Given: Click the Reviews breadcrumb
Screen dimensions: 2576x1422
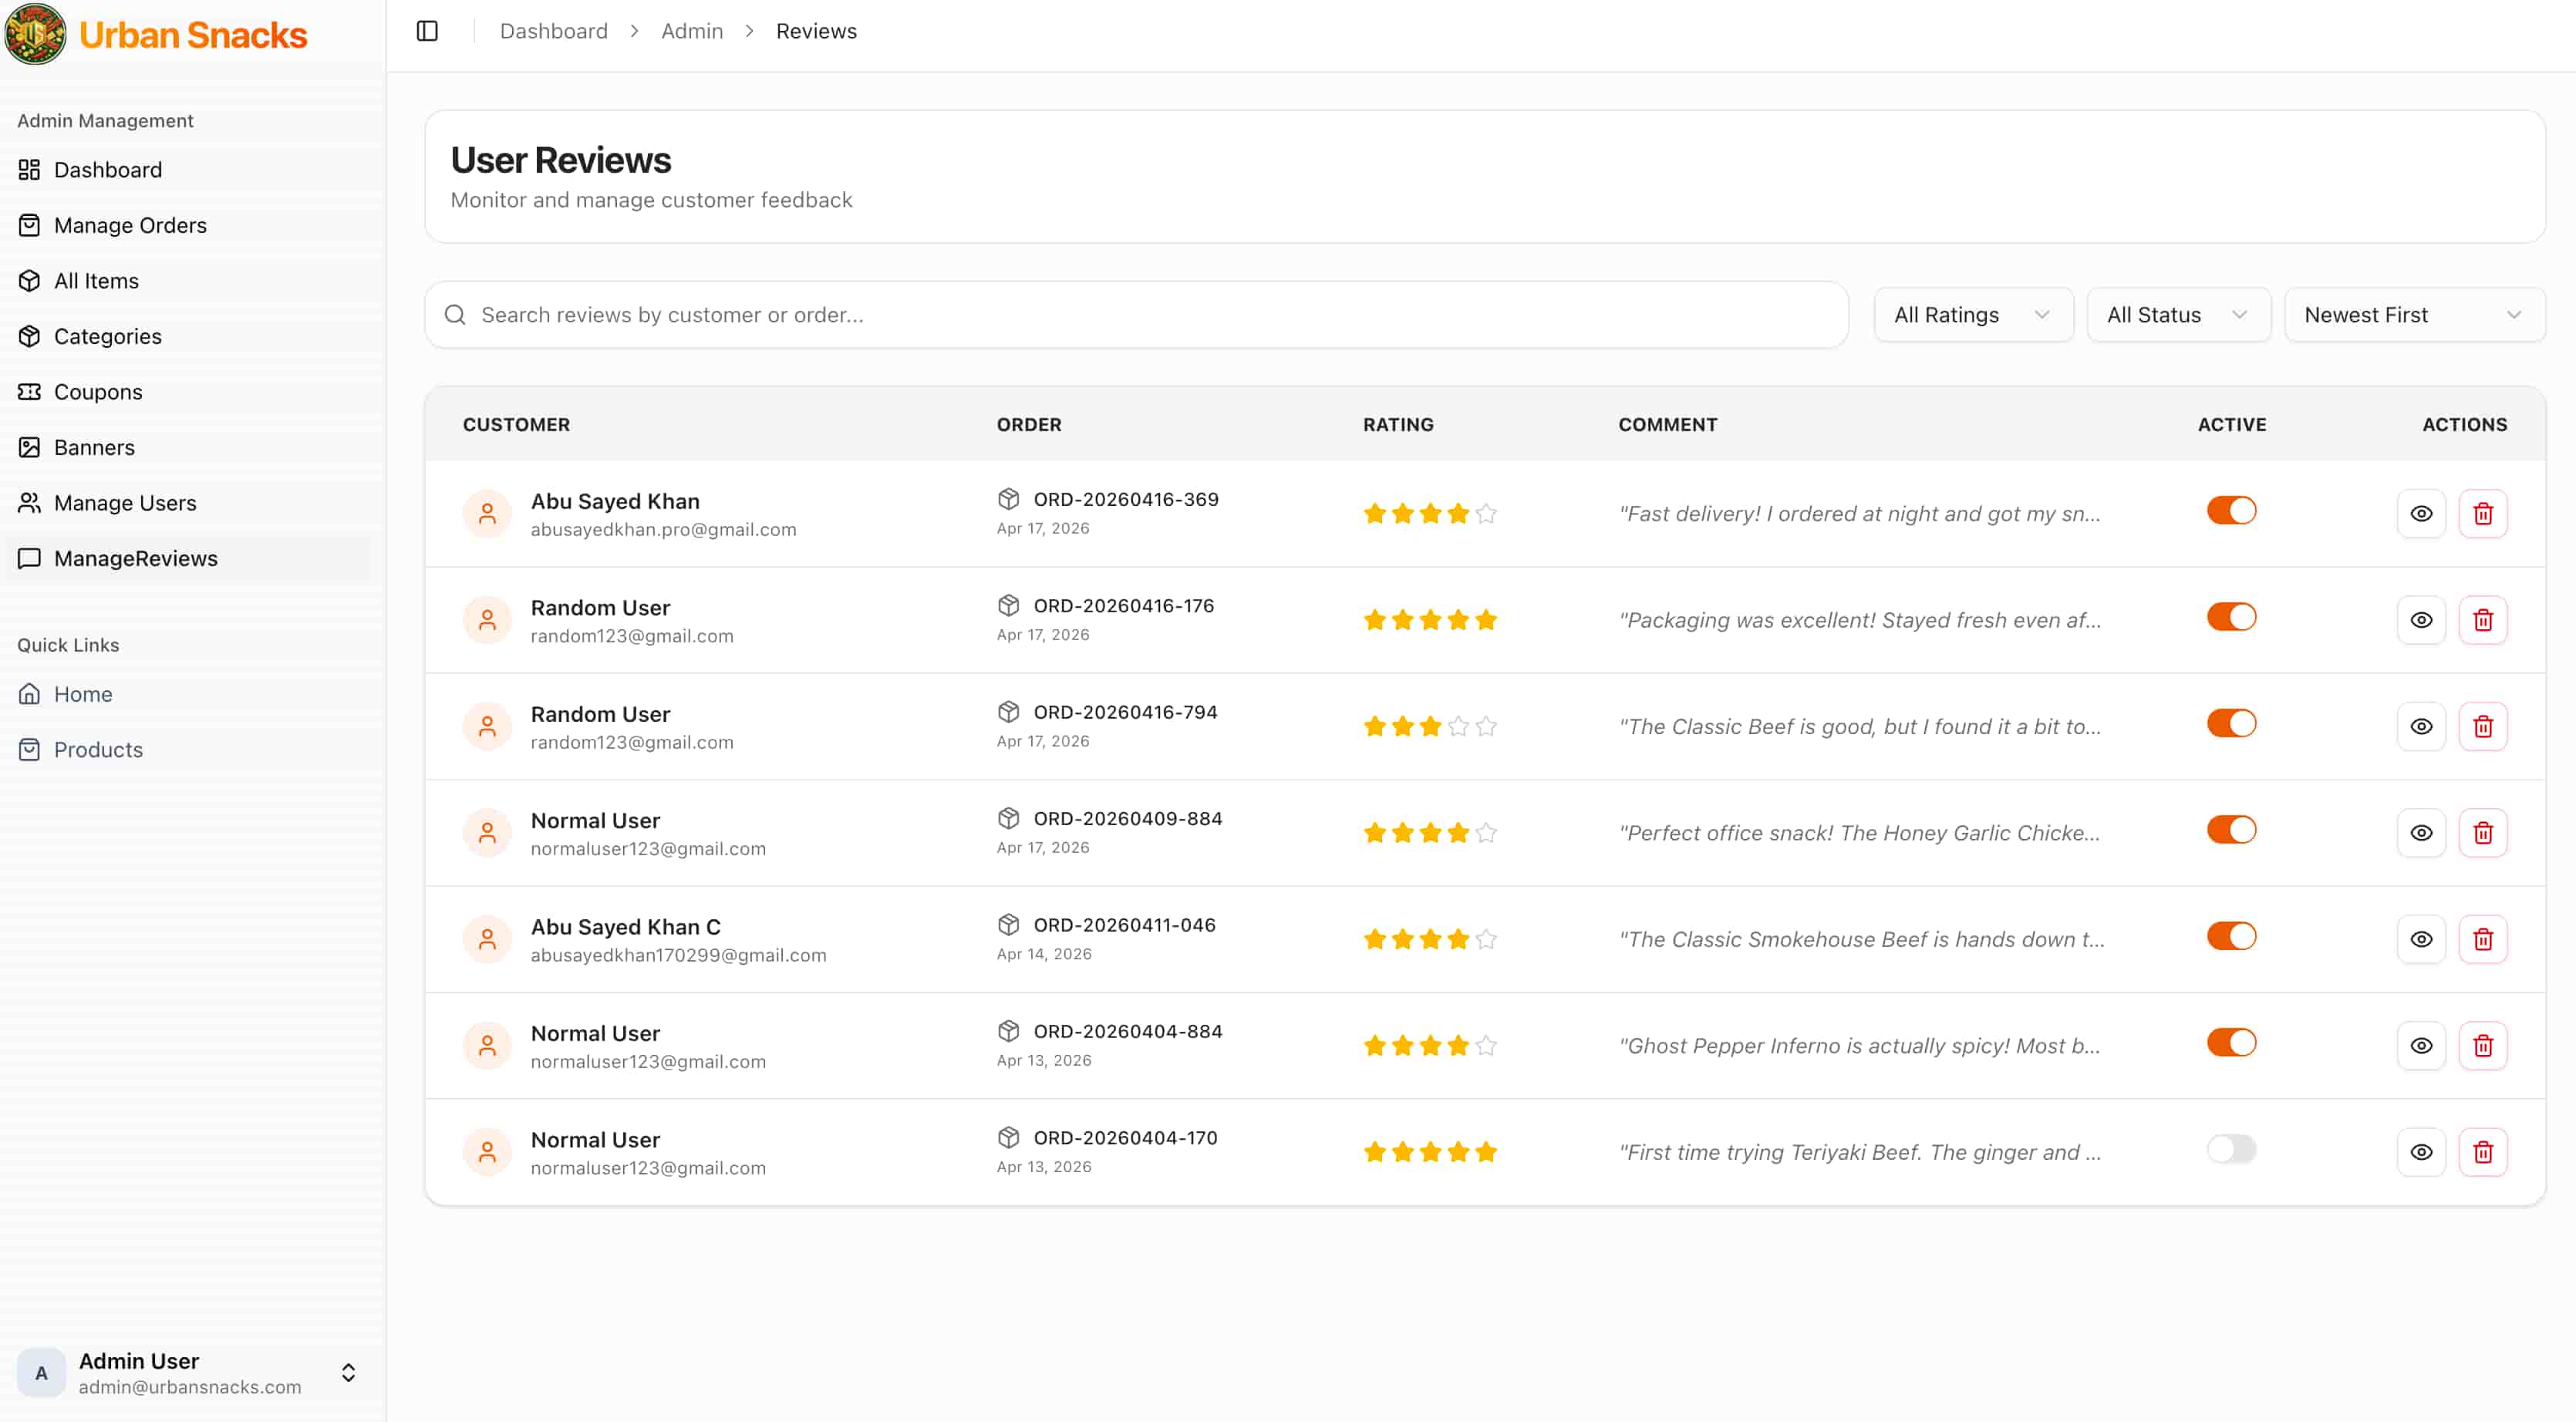Looking at the screenshot, I should click(816, 31).
